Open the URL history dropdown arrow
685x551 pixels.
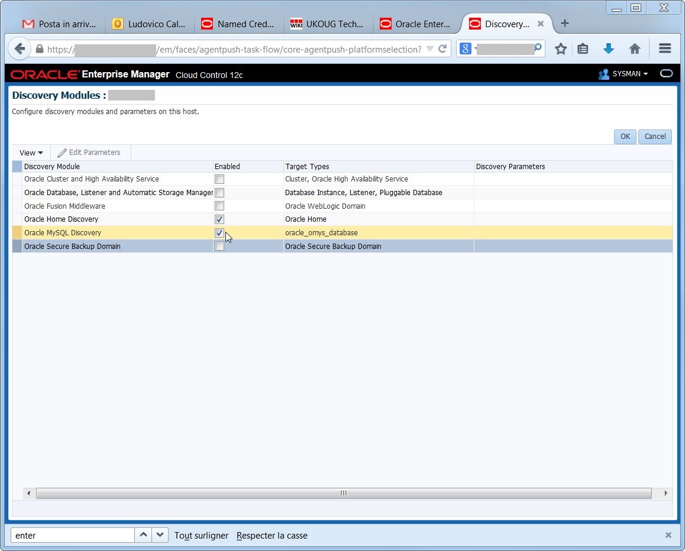coord(430,49)
